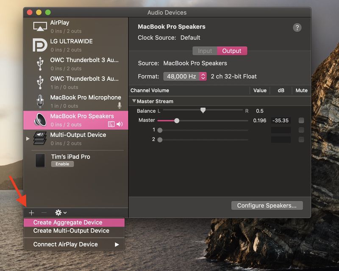Click the channel 2 dB field

click(x=281, y=139)
